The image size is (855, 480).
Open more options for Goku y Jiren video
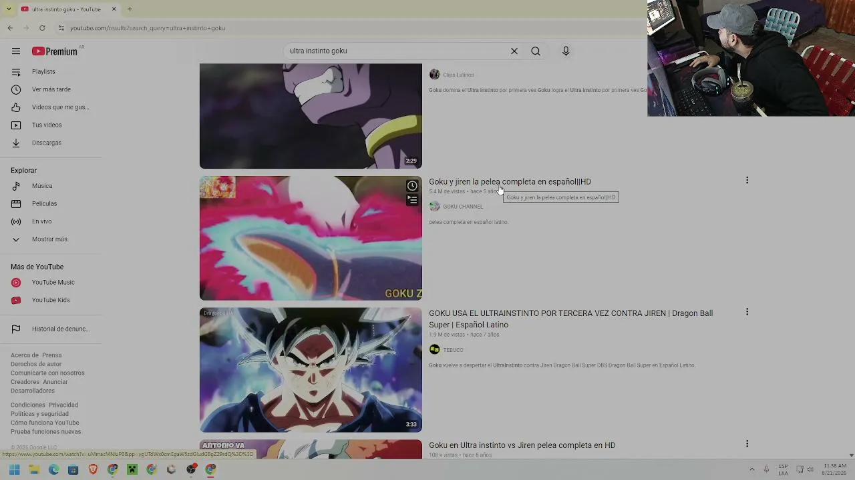tap(747, 180)
